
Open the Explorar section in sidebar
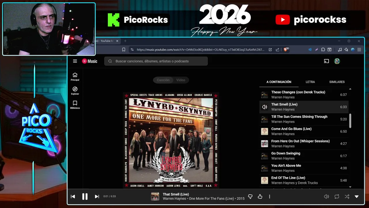pos(75,91)
